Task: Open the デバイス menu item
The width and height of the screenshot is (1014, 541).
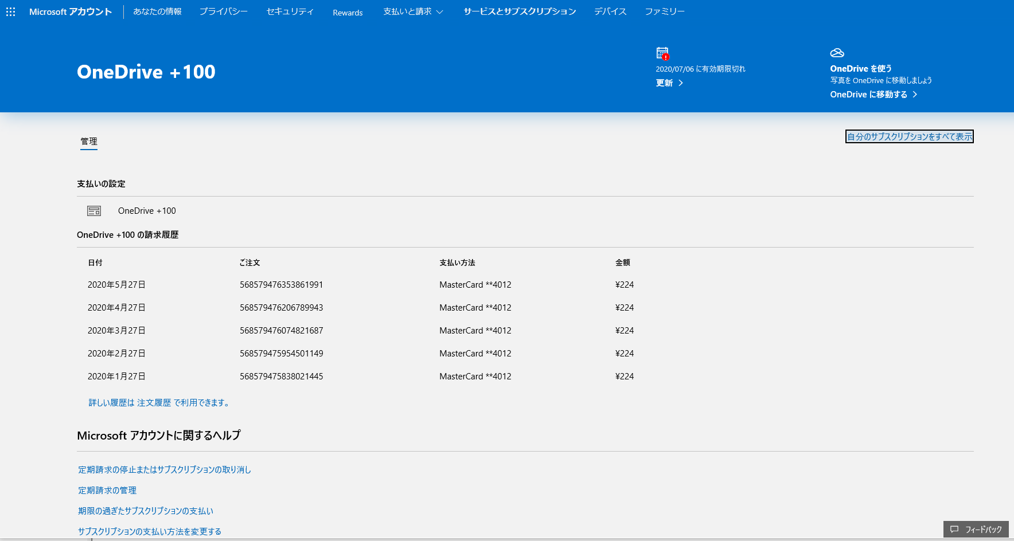Action: (610, 11)
